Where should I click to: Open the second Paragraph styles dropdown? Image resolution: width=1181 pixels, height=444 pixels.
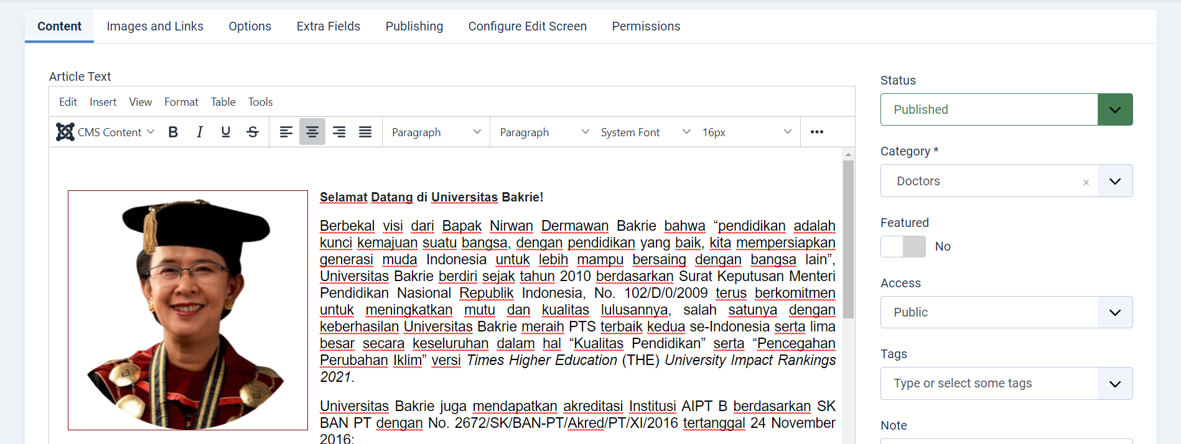click(x=544, y=132)
